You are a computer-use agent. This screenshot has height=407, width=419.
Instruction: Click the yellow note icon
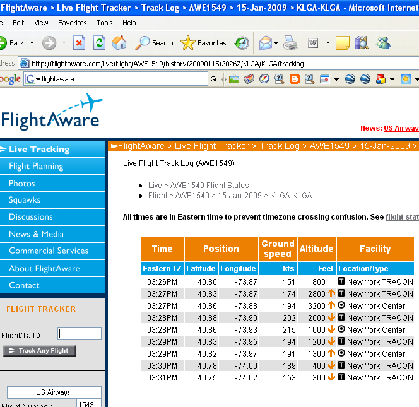click(343, 43)
